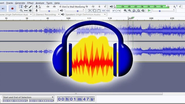Viewport: 185px width, 104px height.
Task: Click green Play-at-speed button
Action: 149,11
